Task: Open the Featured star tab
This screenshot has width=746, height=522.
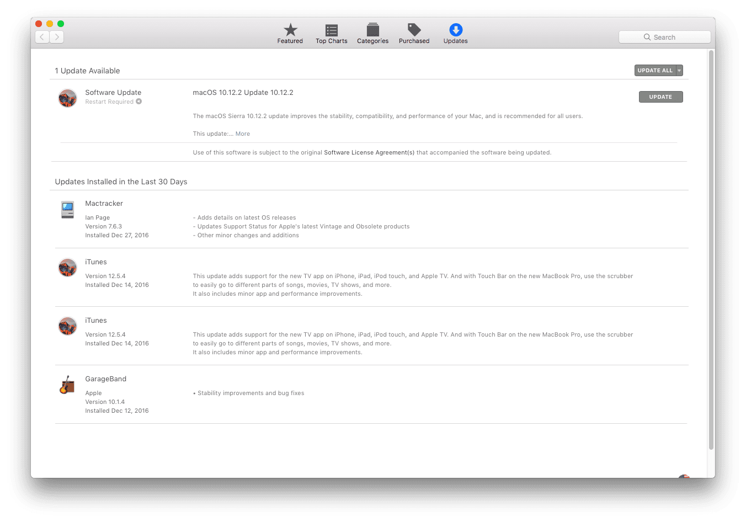Action: [290, 34]
